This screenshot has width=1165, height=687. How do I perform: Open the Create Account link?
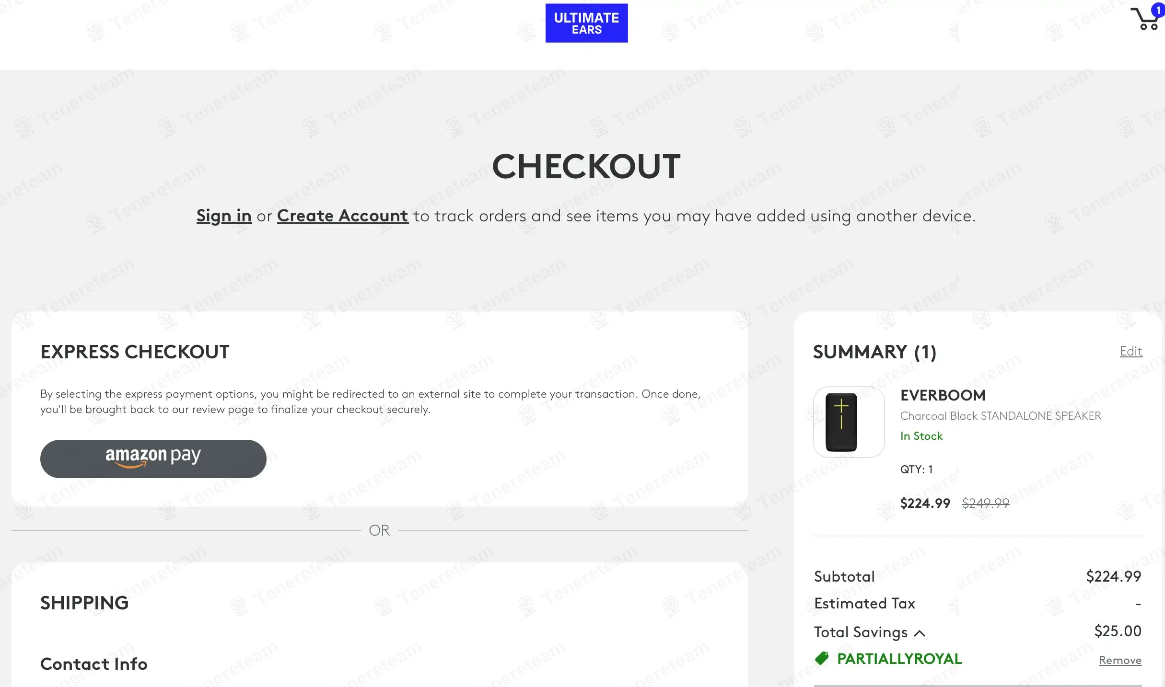[x=342, y=216]
